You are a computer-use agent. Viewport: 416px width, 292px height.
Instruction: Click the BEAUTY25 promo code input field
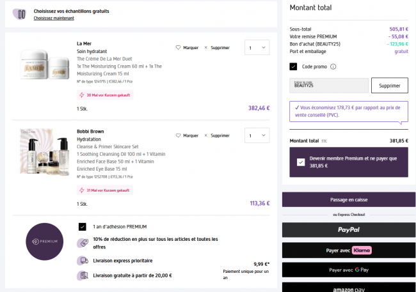tap(329, 85)
